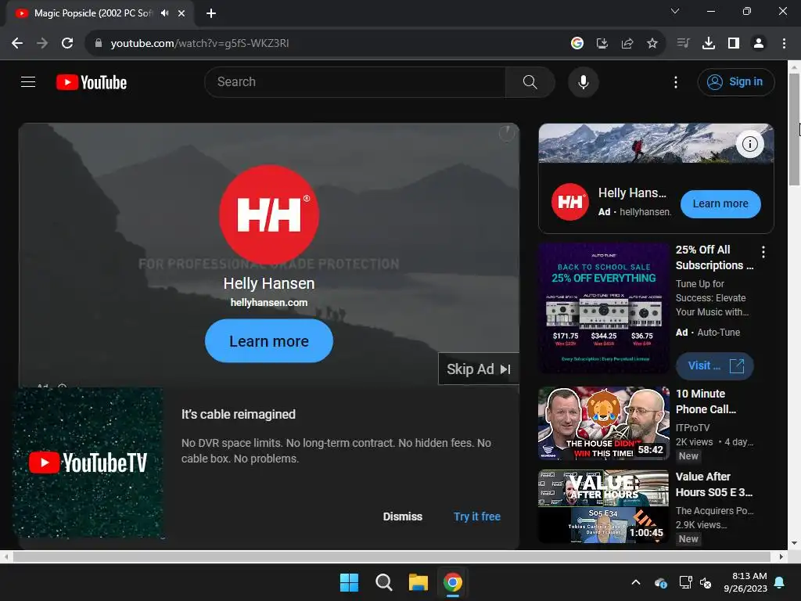Start voice search with the microphone
The width and height of the screenshot is (801, 601).
pyautogui.click(x=583, y=81)
